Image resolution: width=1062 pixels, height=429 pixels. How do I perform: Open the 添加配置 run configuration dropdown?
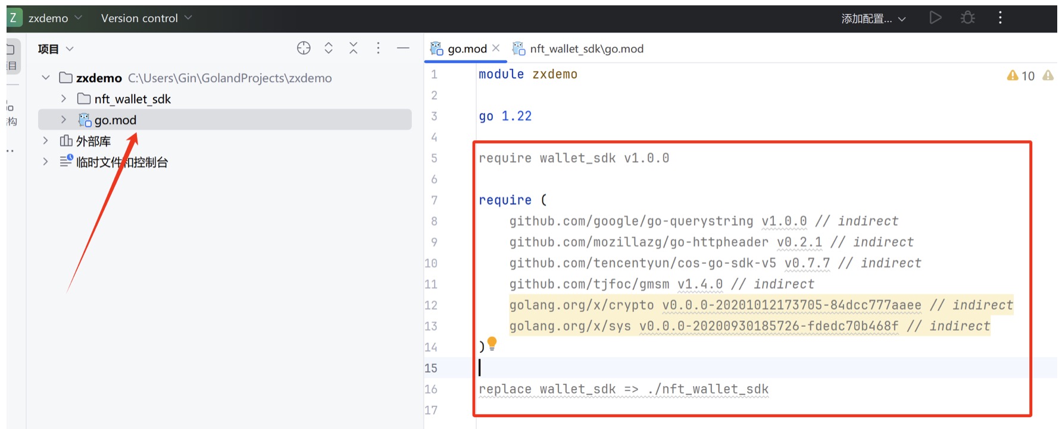(x=873, y=18)
